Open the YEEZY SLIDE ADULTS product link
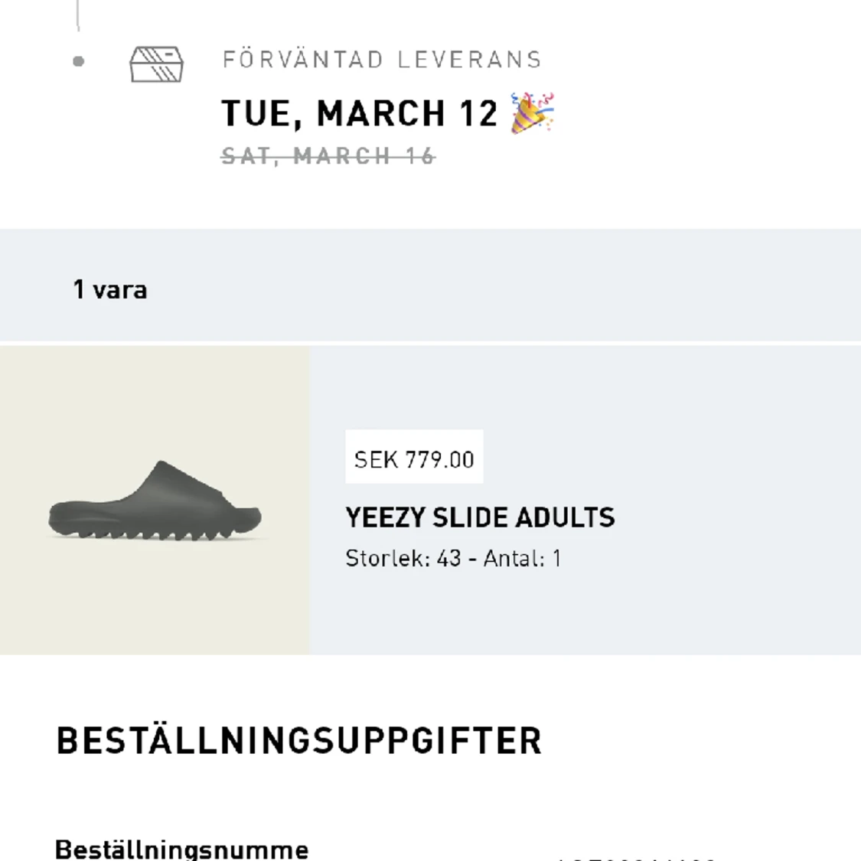 [x=480, y=517]
